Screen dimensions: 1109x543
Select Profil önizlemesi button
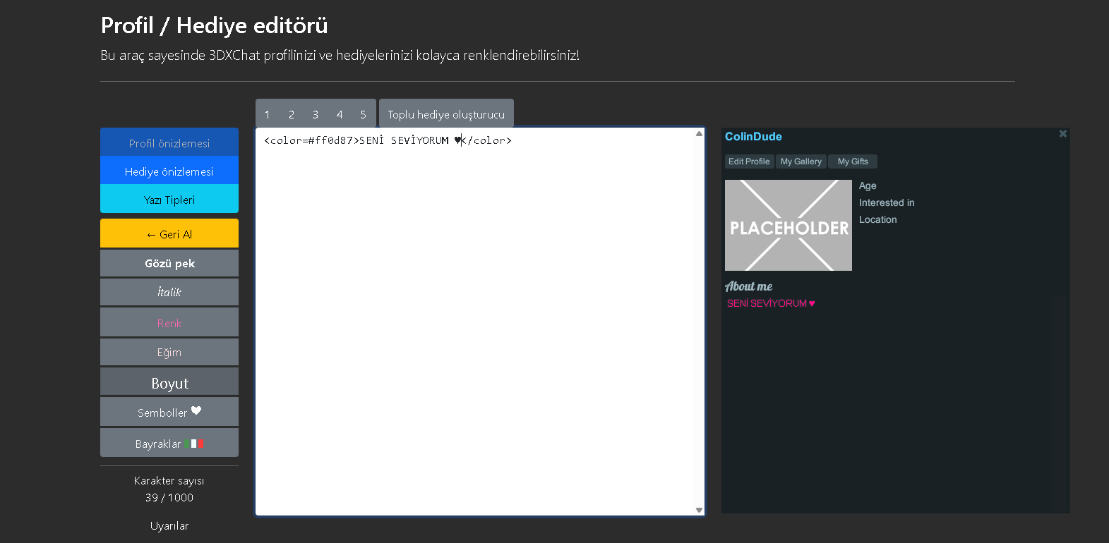[x=169, y=143]
